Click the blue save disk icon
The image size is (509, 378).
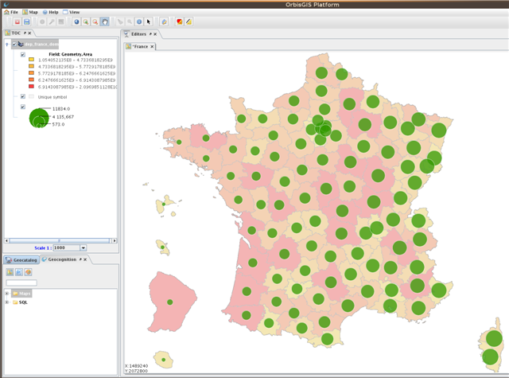point(26,21)
